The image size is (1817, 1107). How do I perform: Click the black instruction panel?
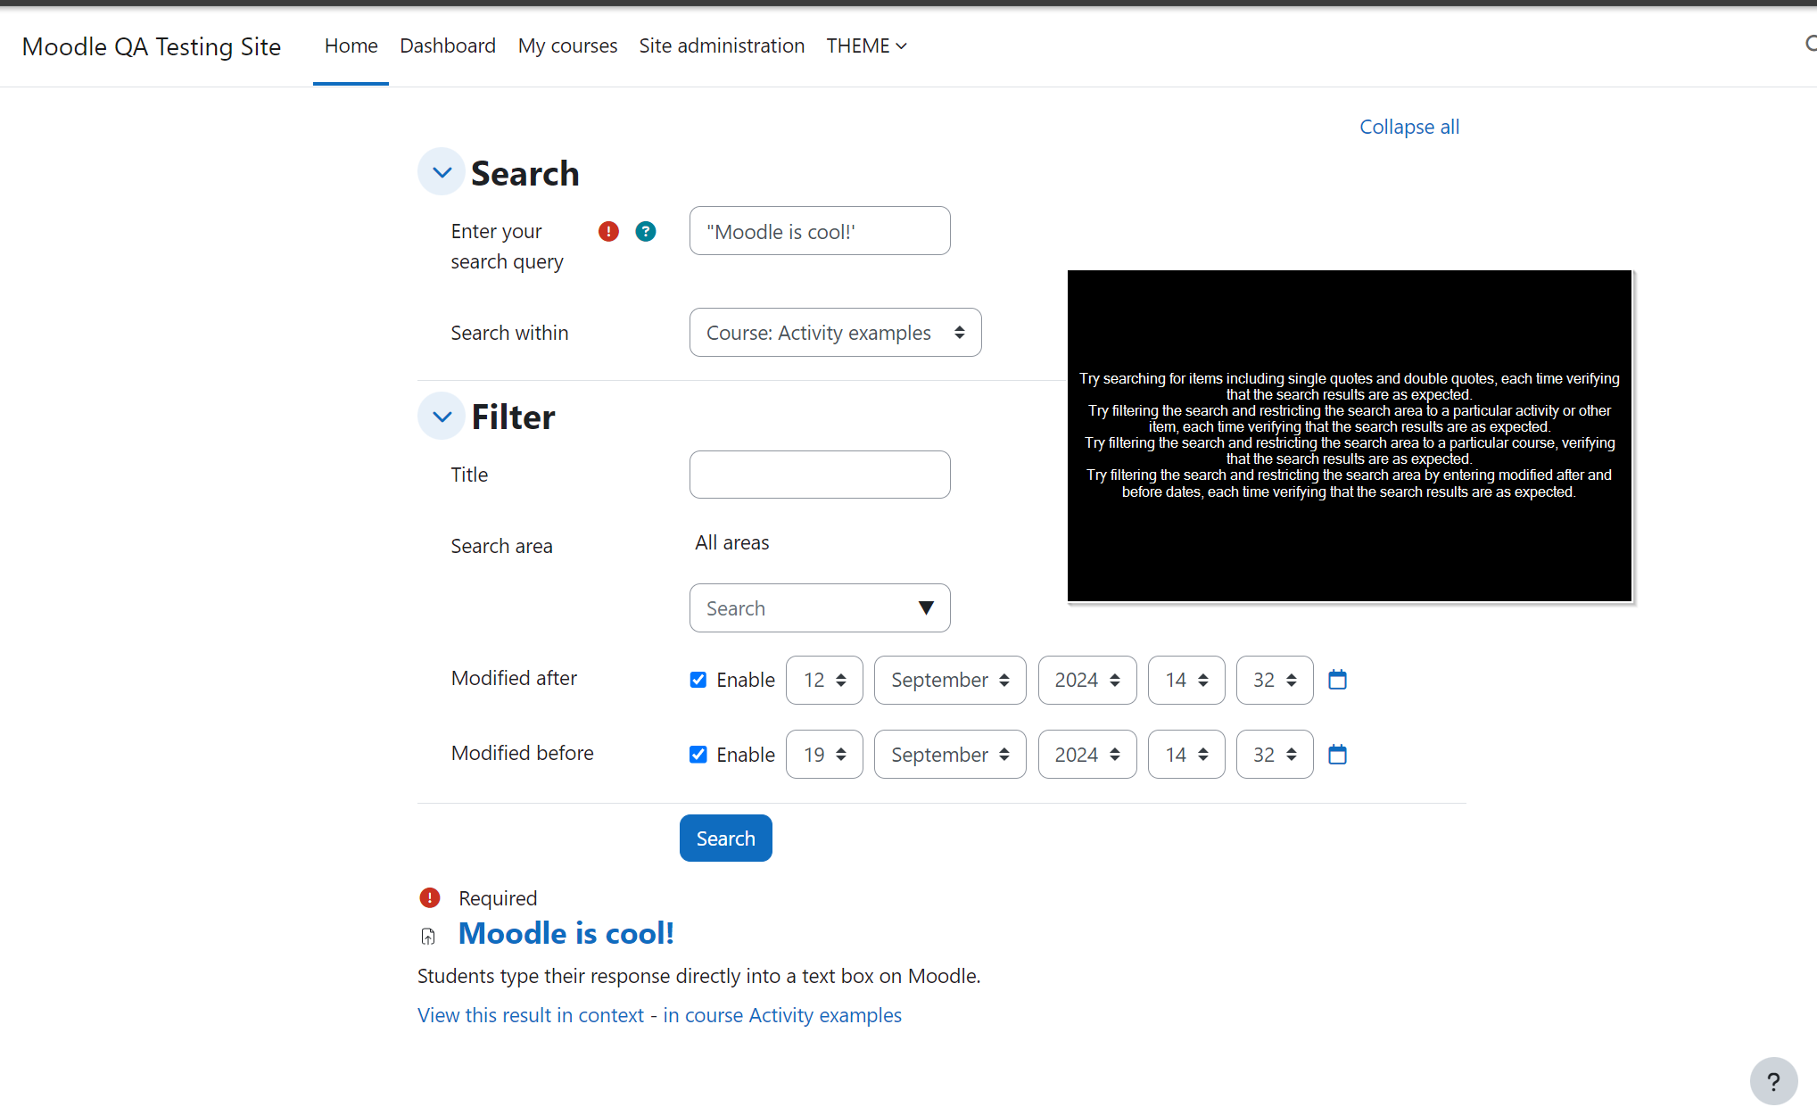tap(1349, 435)
